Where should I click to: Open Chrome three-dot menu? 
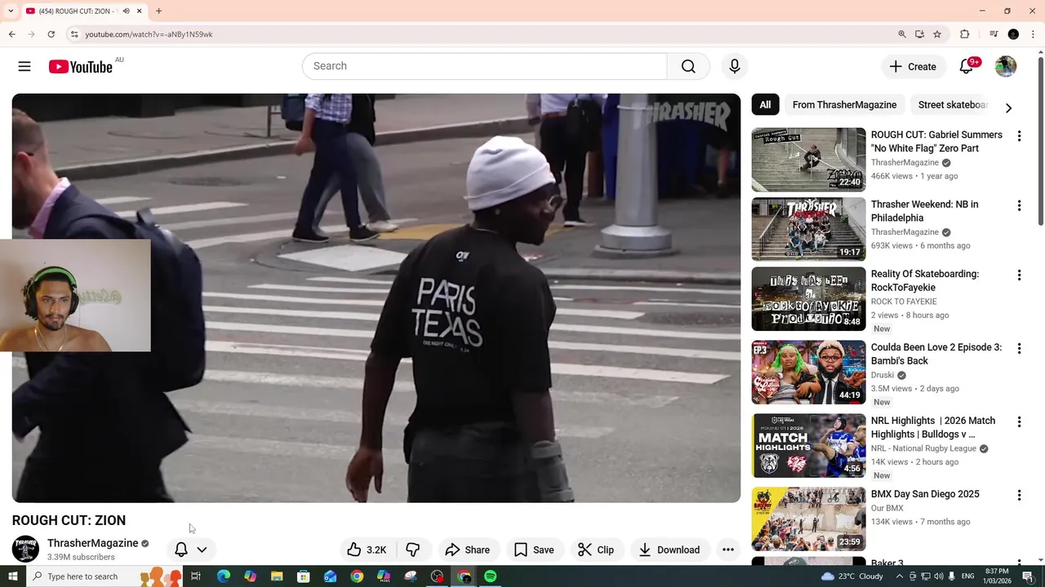pos(1033,34)
